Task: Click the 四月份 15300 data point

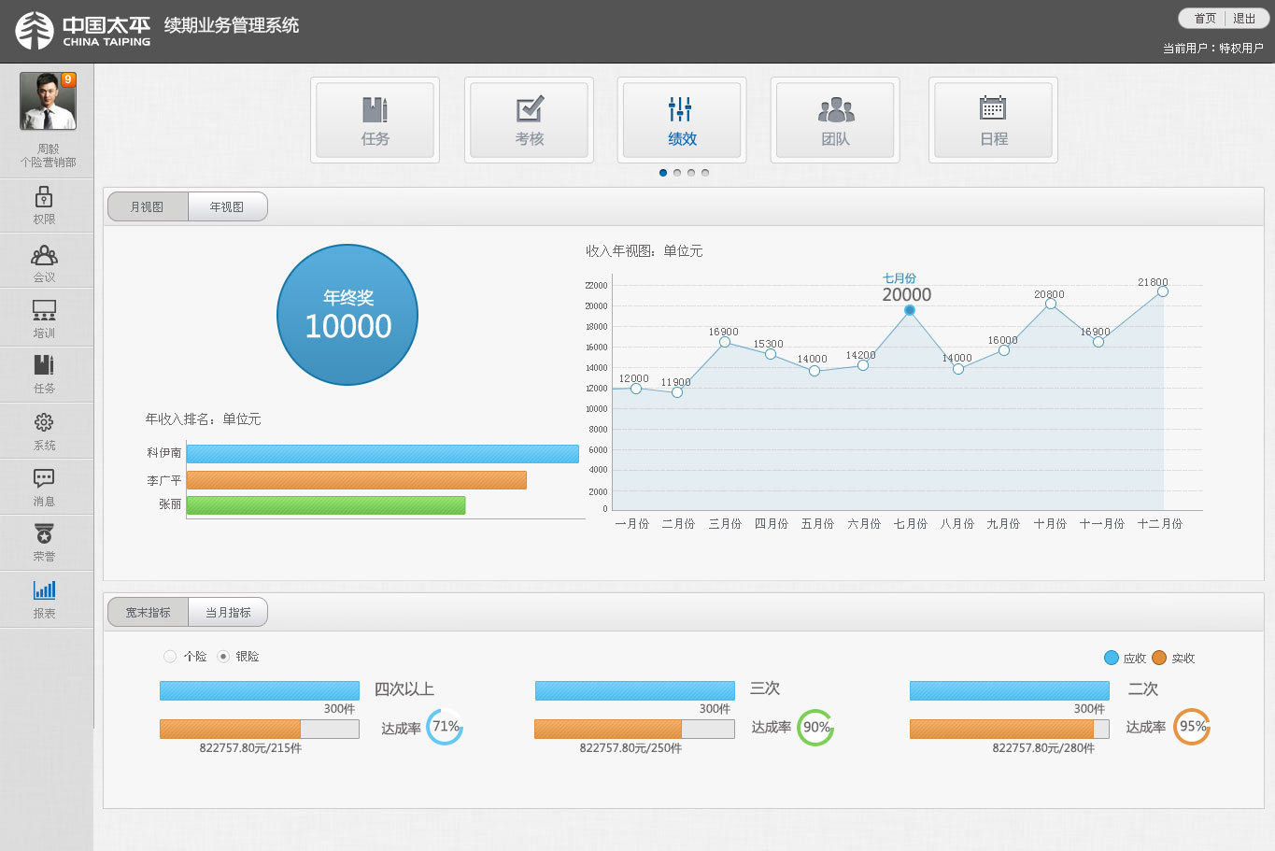Action: 771,354
